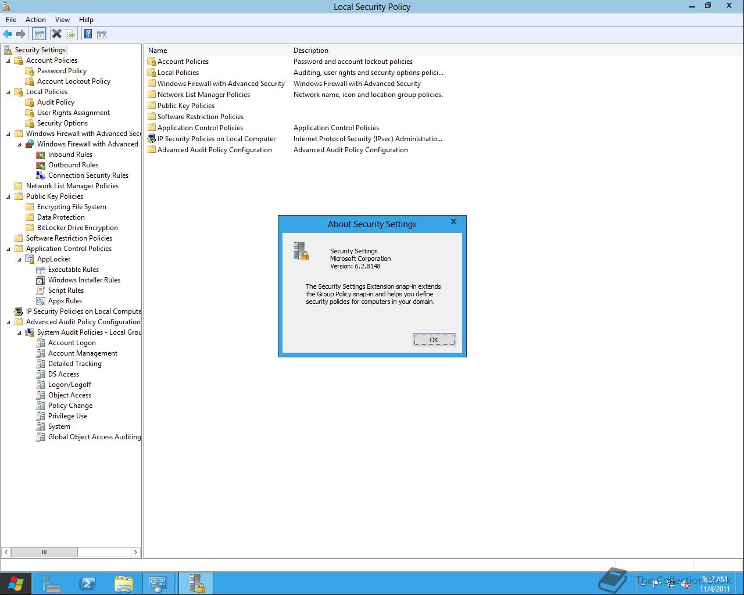Viewport: 744px width, 595px height.
Task: Open File Explorer from the taskbar
Action: coord(123,583)
